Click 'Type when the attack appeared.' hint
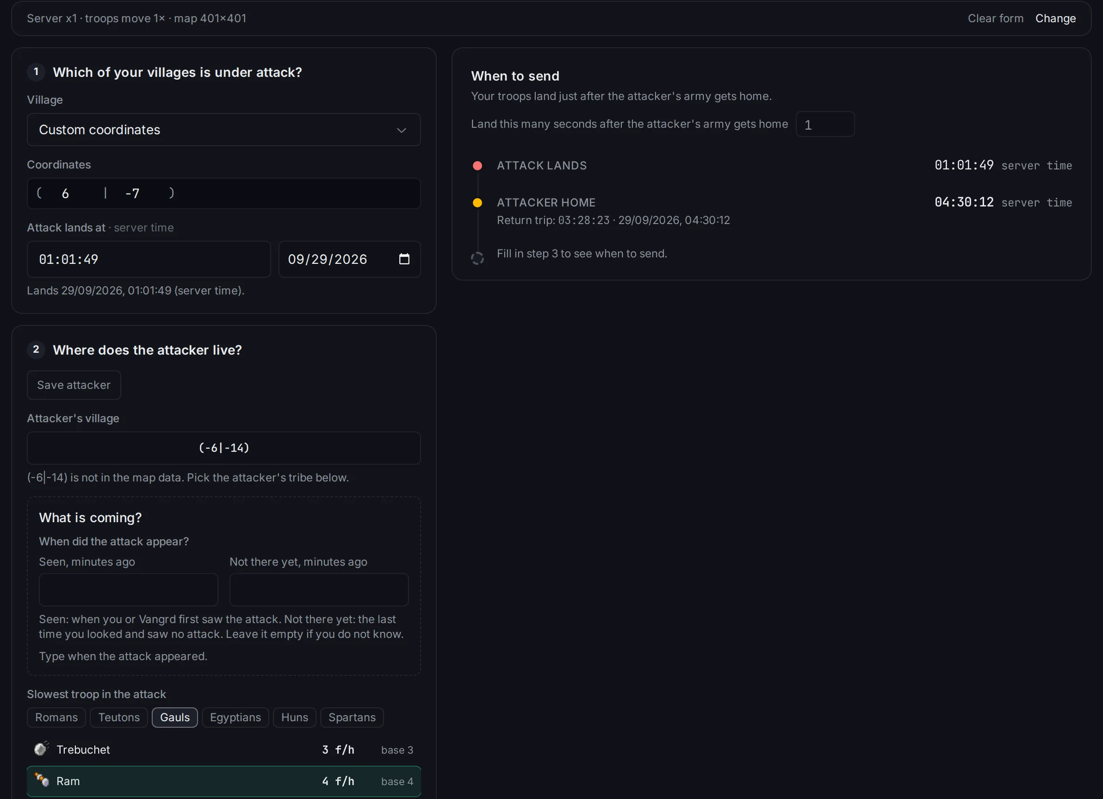The image size is (1103, 799). click(x=123, y=656)
